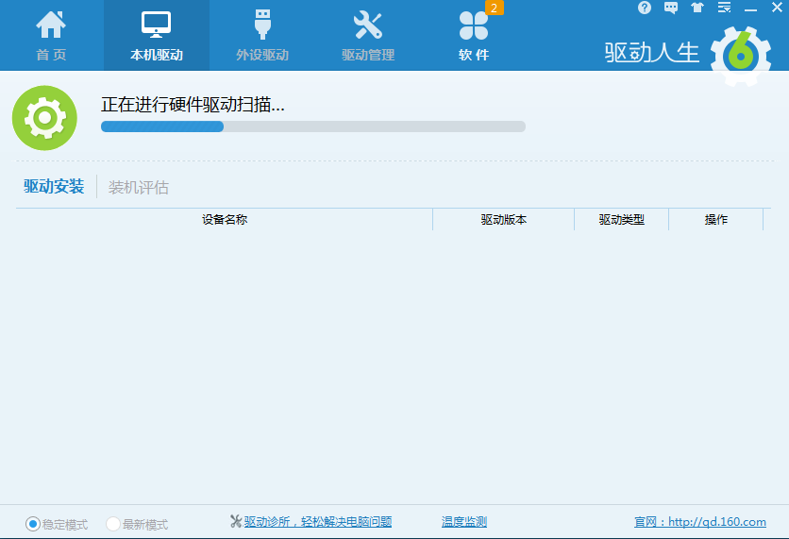Open the main menu list icon
Viewport: 789px width, 539px height.
point(724,8)
